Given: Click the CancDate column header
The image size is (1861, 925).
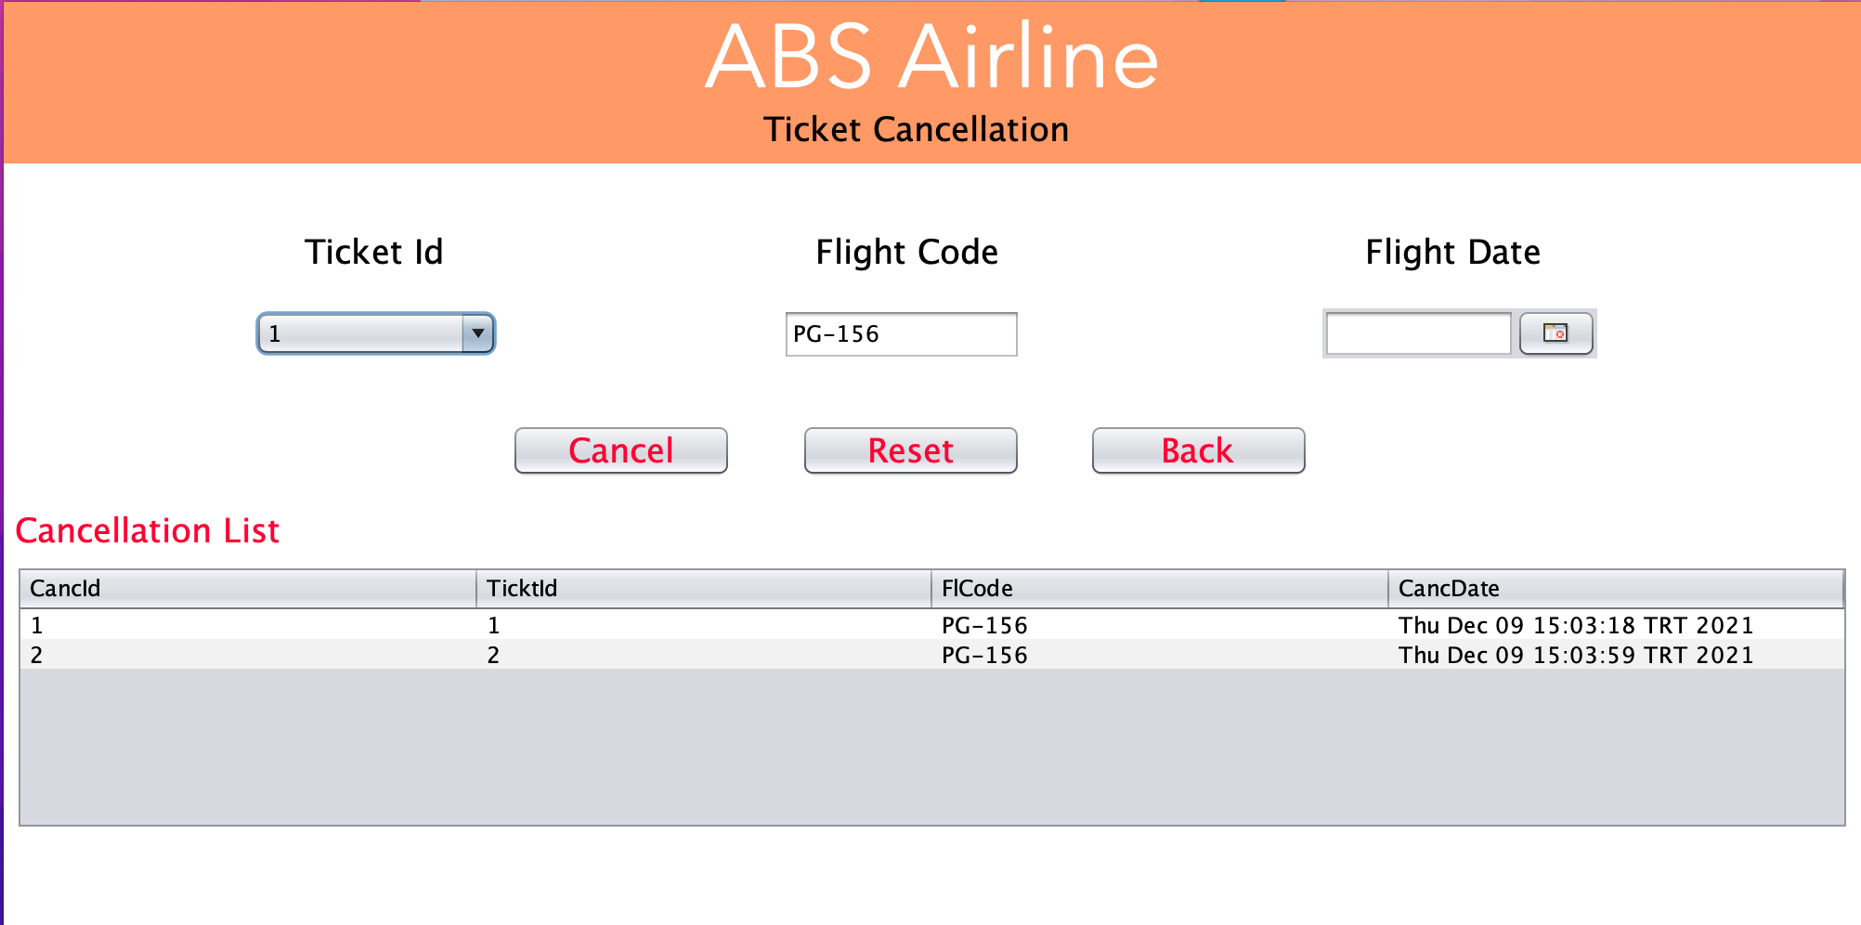Looking at the screenshot, I should tap(1616, 588).
